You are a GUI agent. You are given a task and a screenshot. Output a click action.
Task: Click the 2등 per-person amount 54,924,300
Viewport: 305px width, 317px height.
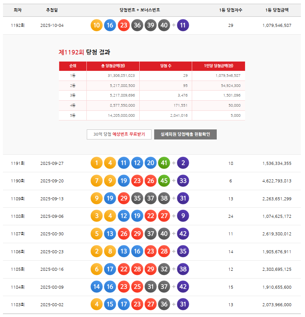(231, 86)
